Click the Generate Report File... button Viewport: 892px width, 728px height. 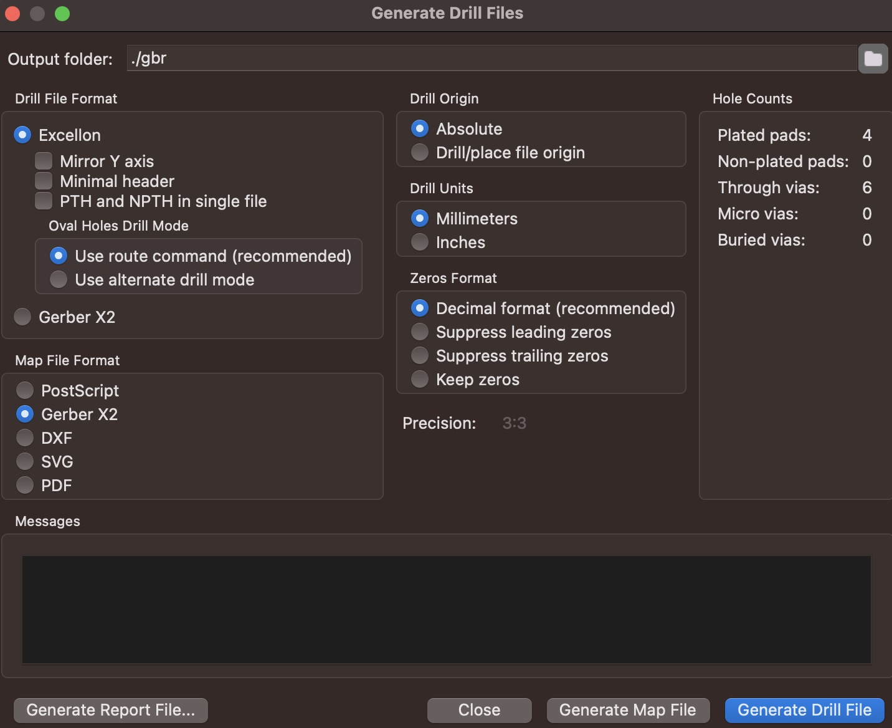[111, 710]
